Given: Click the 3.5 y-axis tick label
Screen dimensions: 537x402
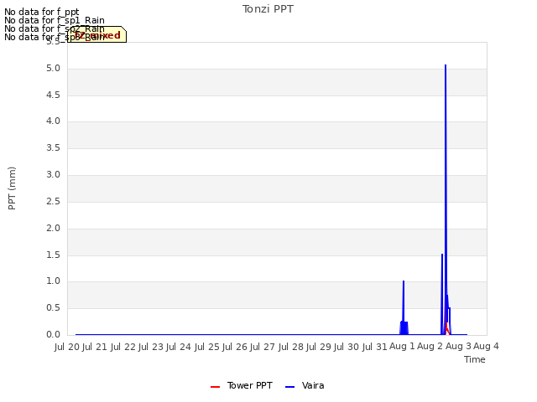Looking at the screenshot, I should pyautogui.click(x=53, y=148).
